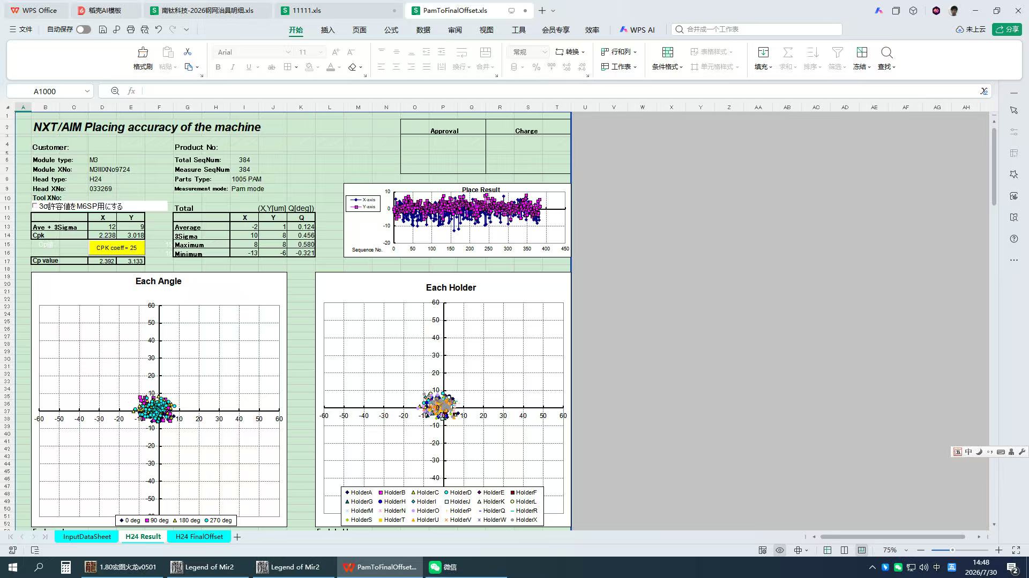This screenshot has height=578, width=1029.
Task: Click the print icon in quick toolbar
Action: point(130,29)
